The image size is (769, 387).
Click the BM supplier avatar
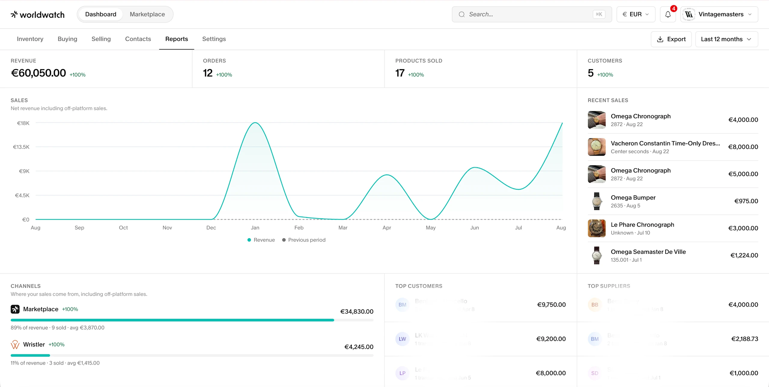click(595, 339)
